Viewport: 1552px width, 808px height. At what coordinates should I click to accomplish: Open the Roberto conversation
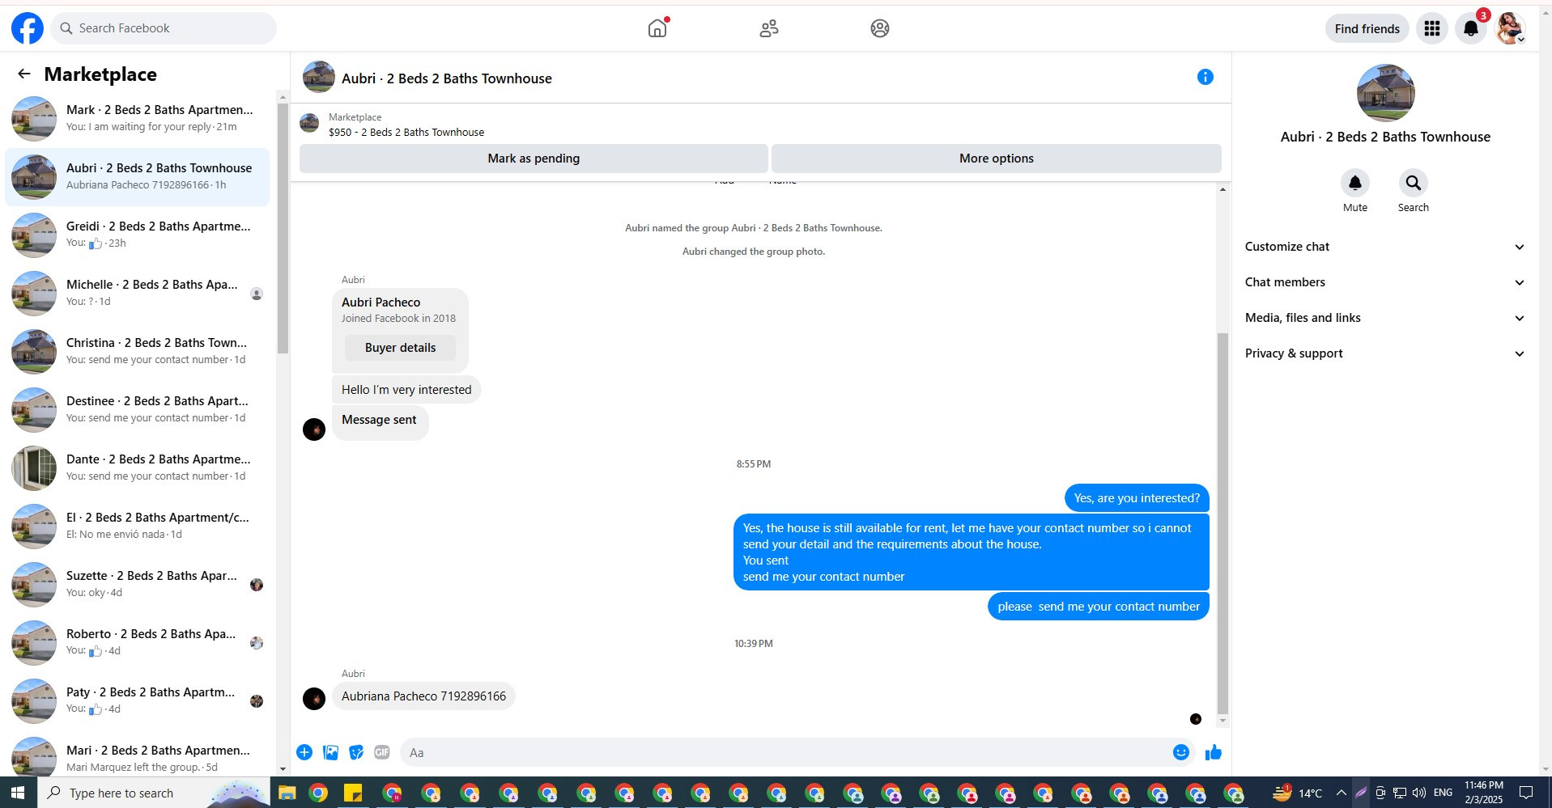(x=138, y=642)
